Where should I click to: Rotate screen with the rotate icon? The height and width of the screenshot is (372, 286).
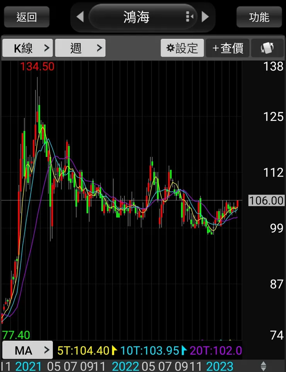coord(267,48)
